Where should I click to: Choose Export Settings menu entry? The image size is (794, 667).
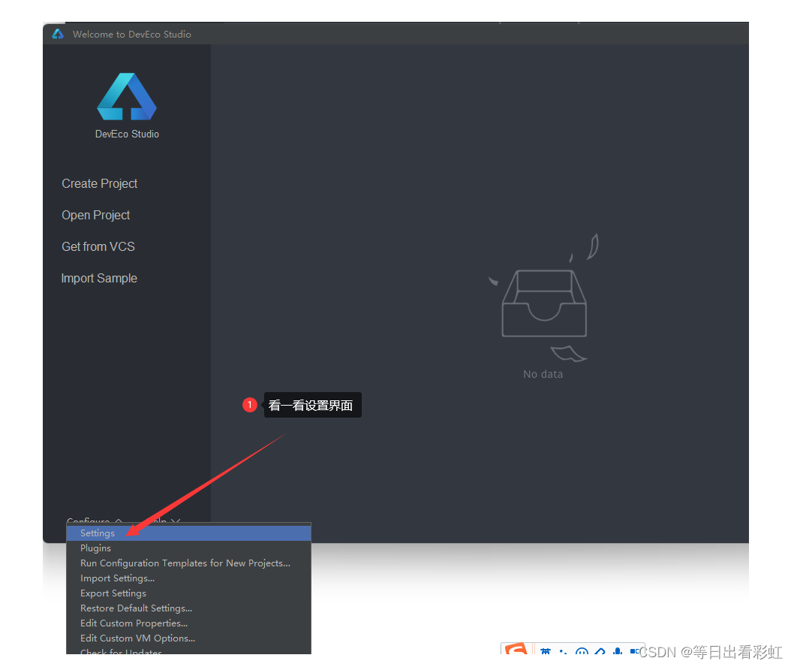point(188,593)
